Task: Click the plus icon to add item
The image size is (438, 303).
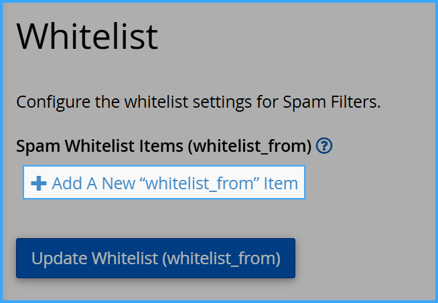Action: 39,183
